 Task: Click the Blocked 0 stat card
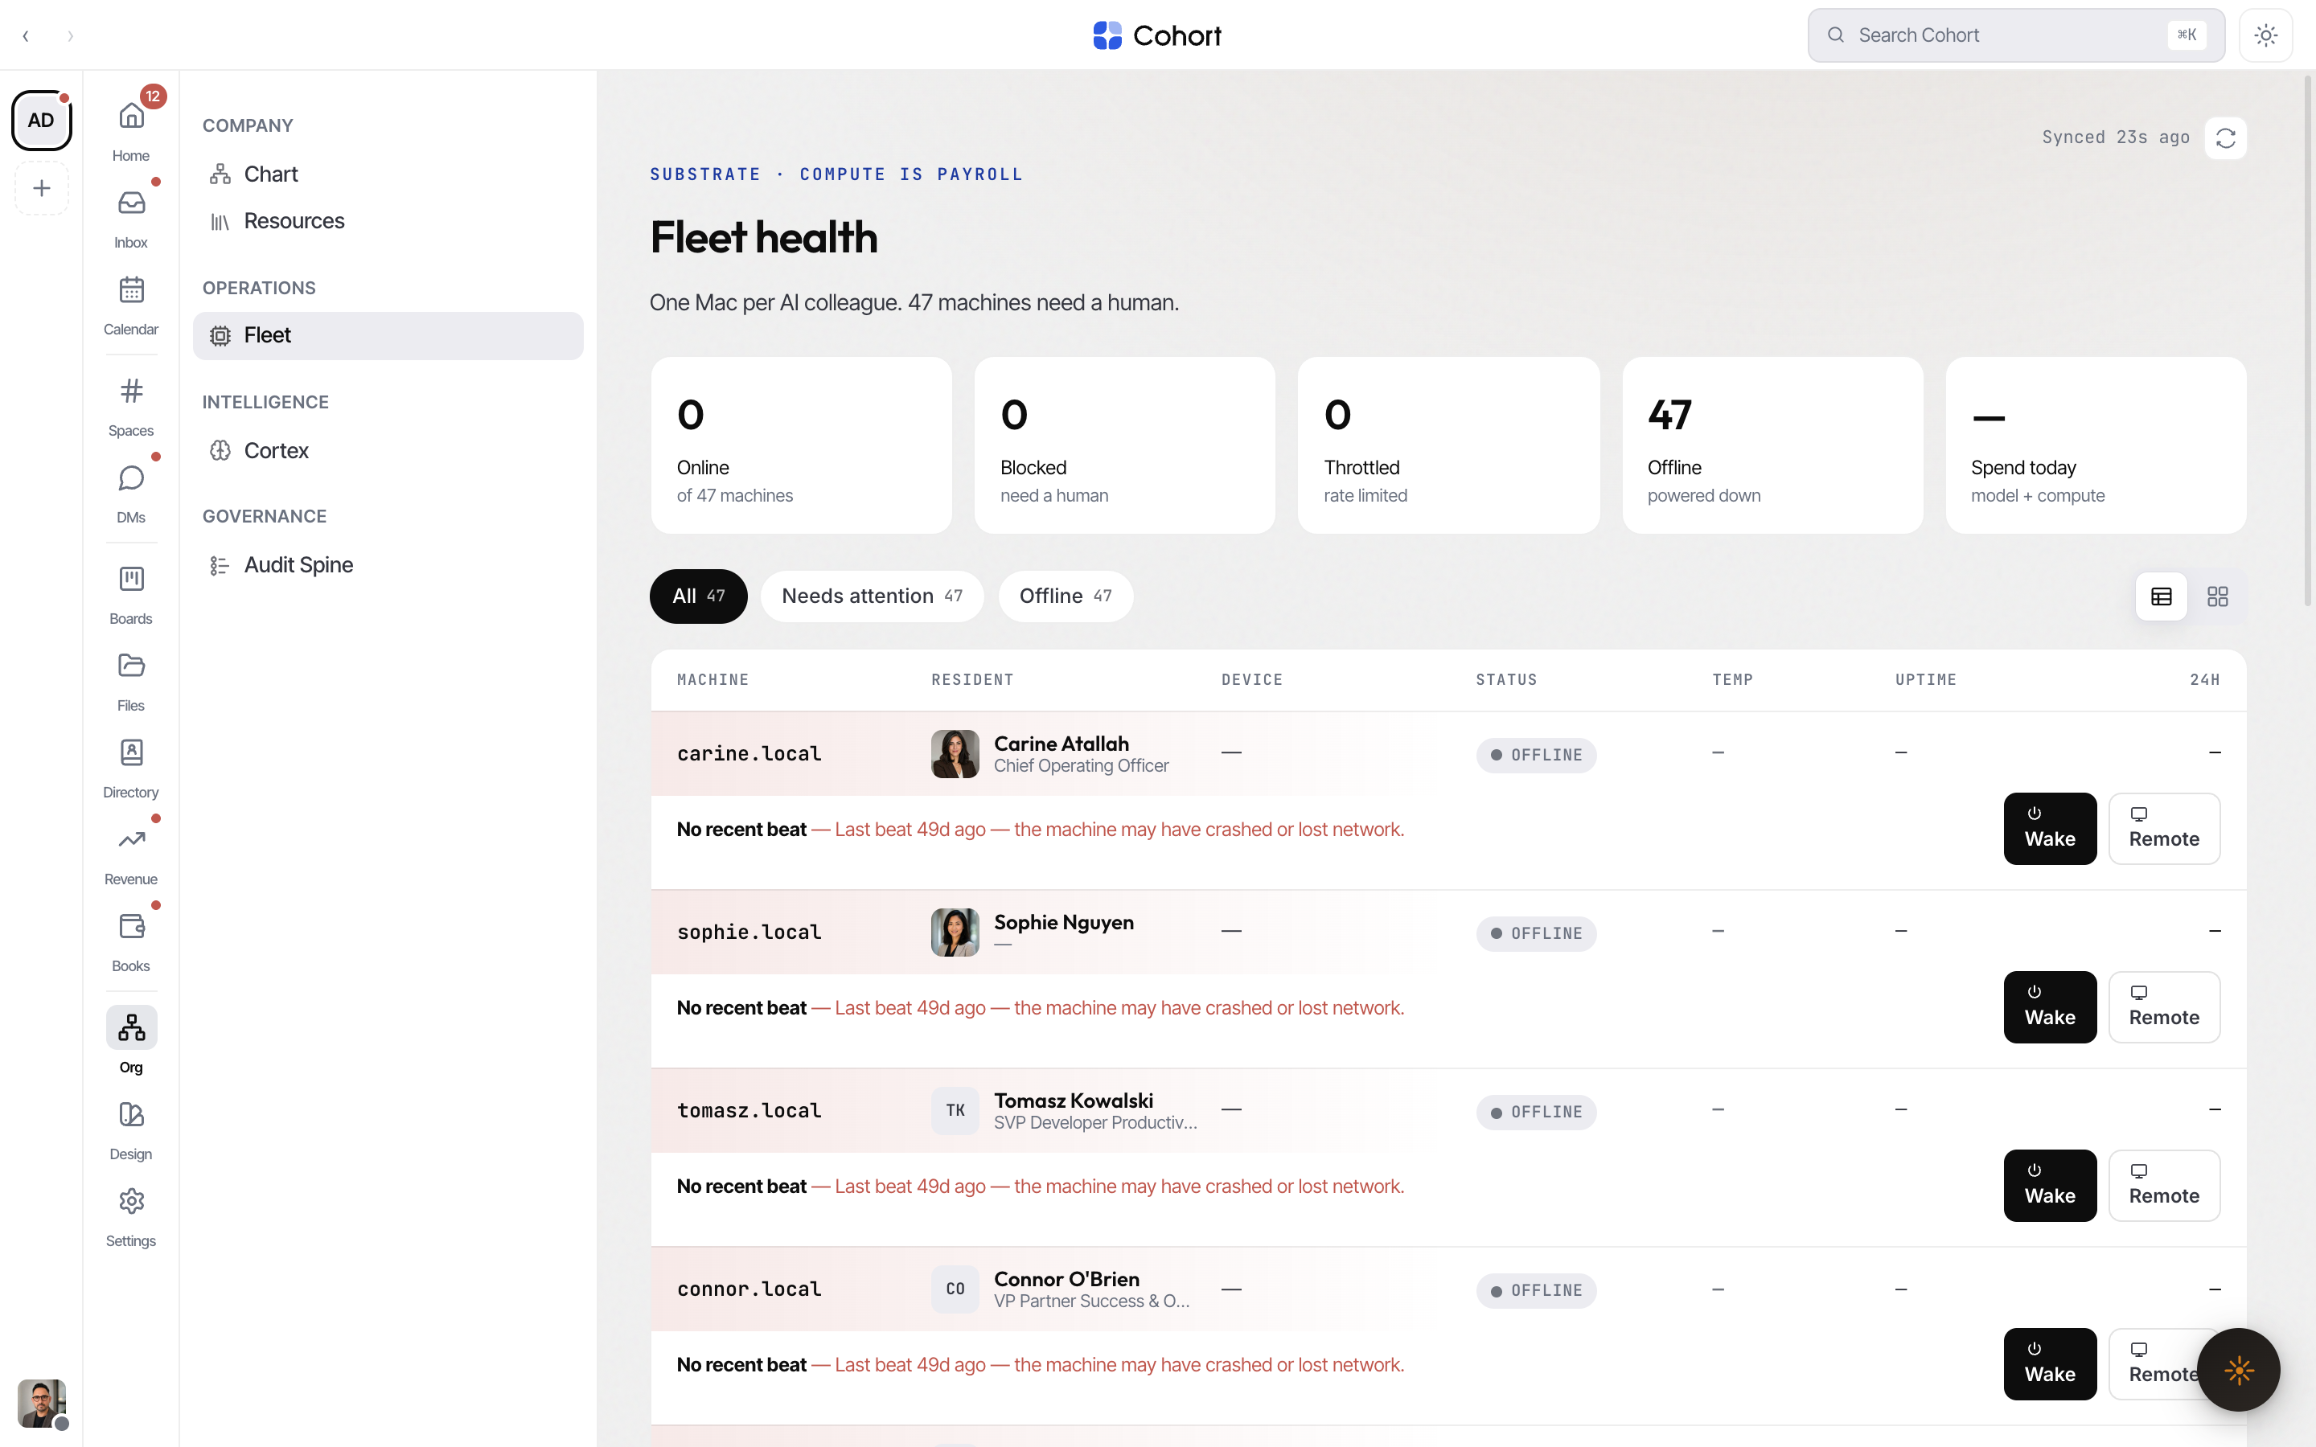click(1124, 446)
